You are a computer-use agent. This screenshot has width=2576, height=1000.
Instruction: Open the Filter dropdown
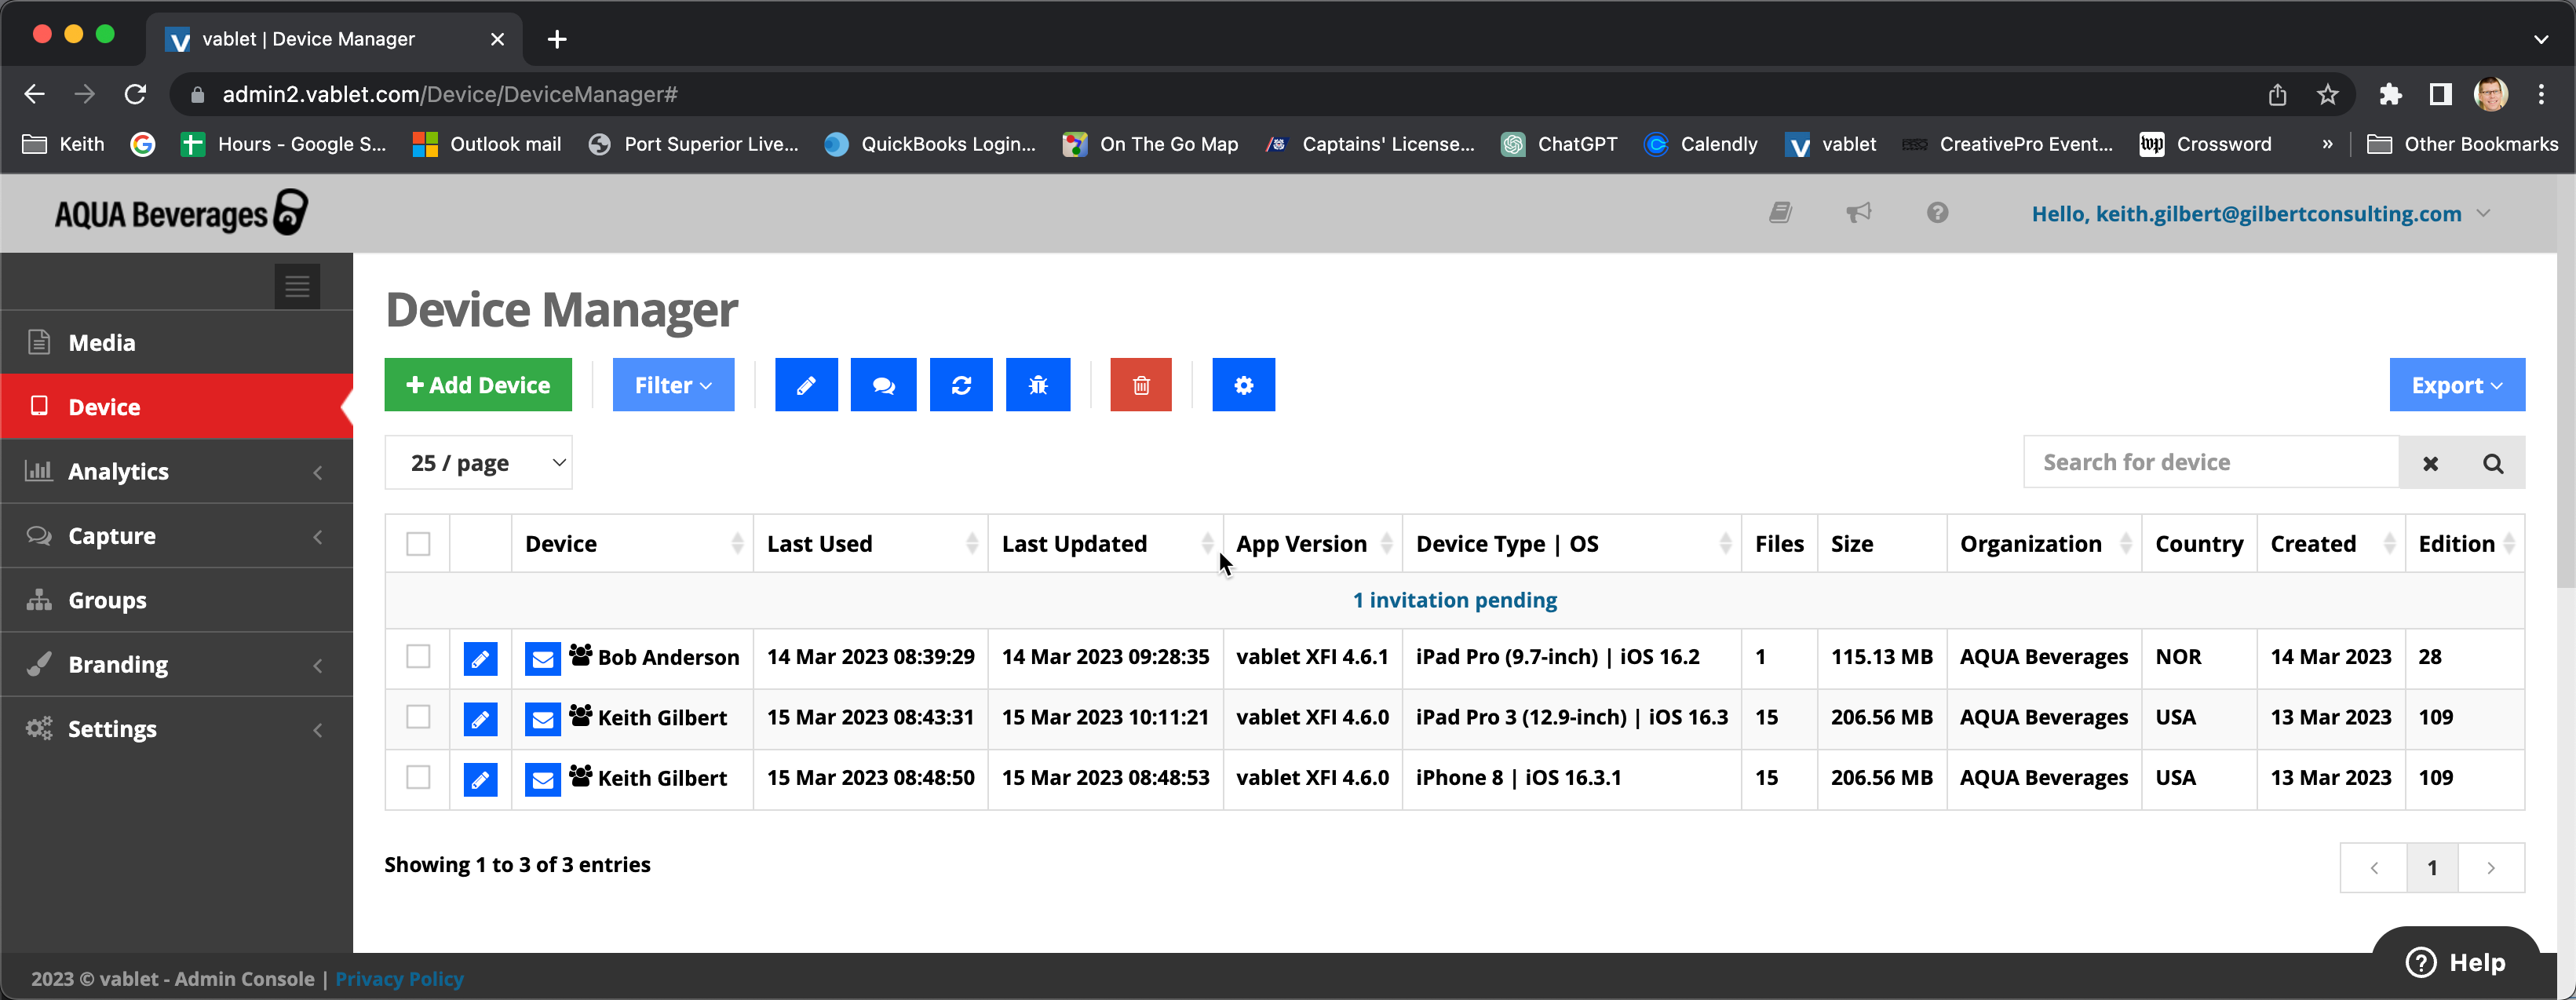pos(673,385)
